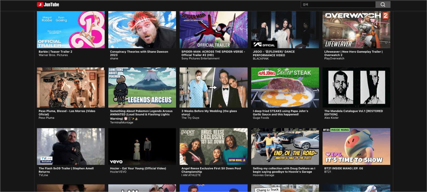The width and height of the screenshot is (427, 192).
Task: Click title 'Conspiracy Theories with Shane Dawson 2023'
Action: pyautogui.click(x=139, y=53)
